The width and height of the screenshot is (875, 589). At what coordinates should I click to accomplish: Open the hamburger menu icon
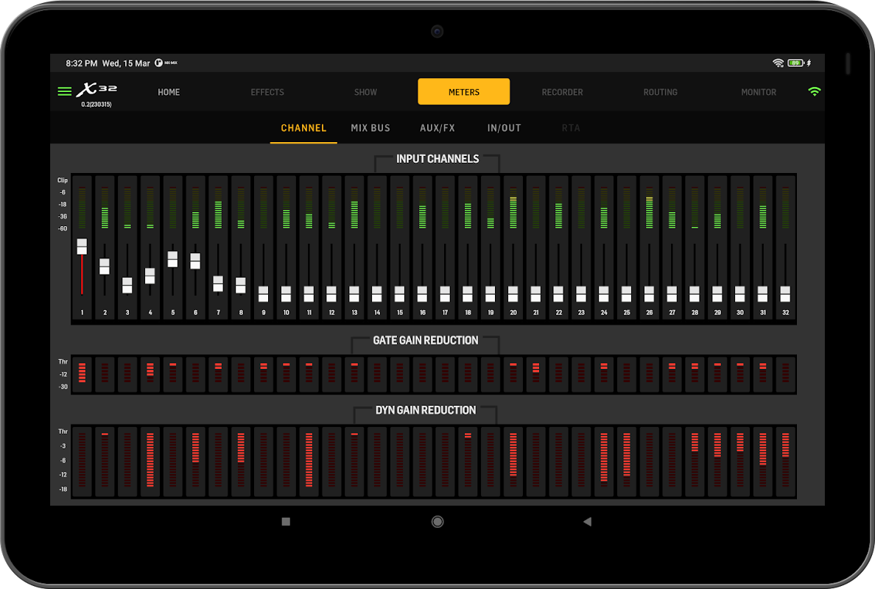point(65,92)
